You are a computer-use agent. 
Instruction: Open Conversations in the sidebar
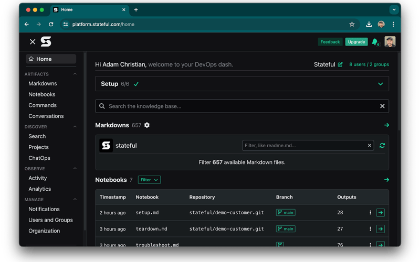(46, 116)
